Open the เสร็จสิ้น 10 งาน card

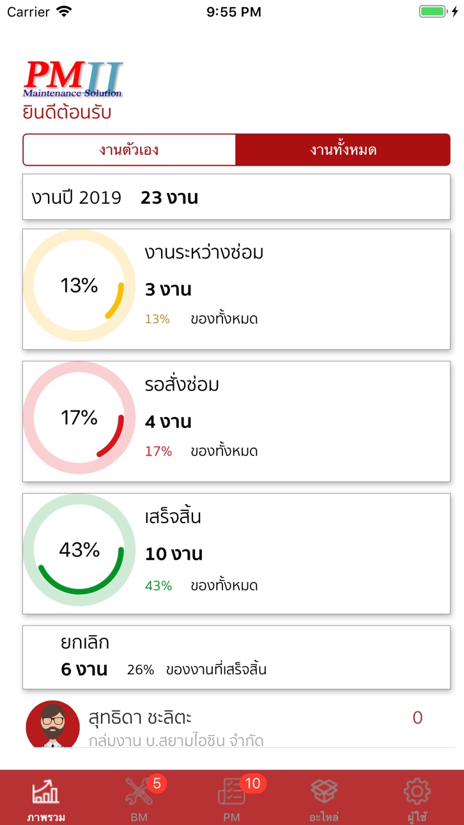point(236,554)
